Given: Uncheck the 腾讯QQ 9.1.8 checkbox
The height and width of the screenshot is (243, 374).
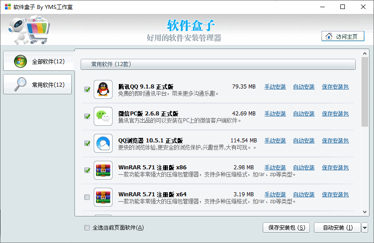Looking at the screenshot, I should click(x=87, y=89).
